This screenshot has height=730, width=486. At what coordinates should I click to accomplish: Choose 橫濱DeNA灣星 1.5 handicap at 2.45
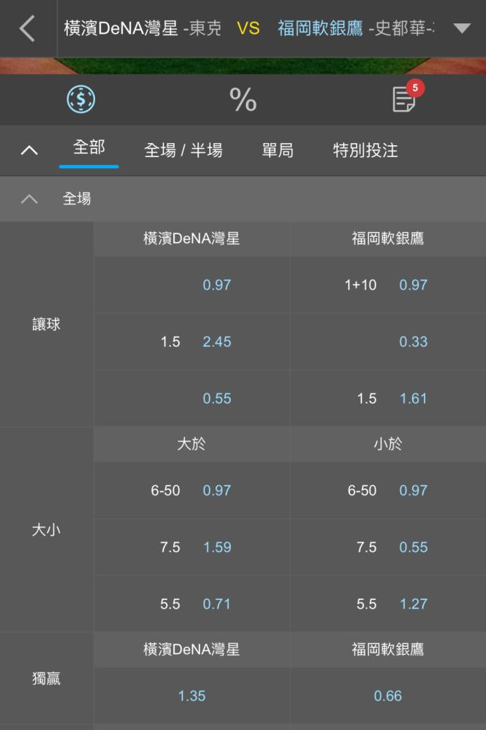(x=191, y=342)
